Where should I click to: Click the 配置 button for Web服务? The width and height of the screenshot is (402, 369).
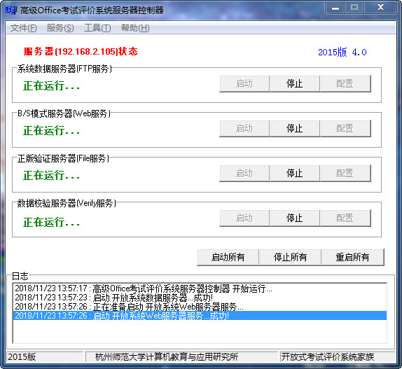point(345,128)
